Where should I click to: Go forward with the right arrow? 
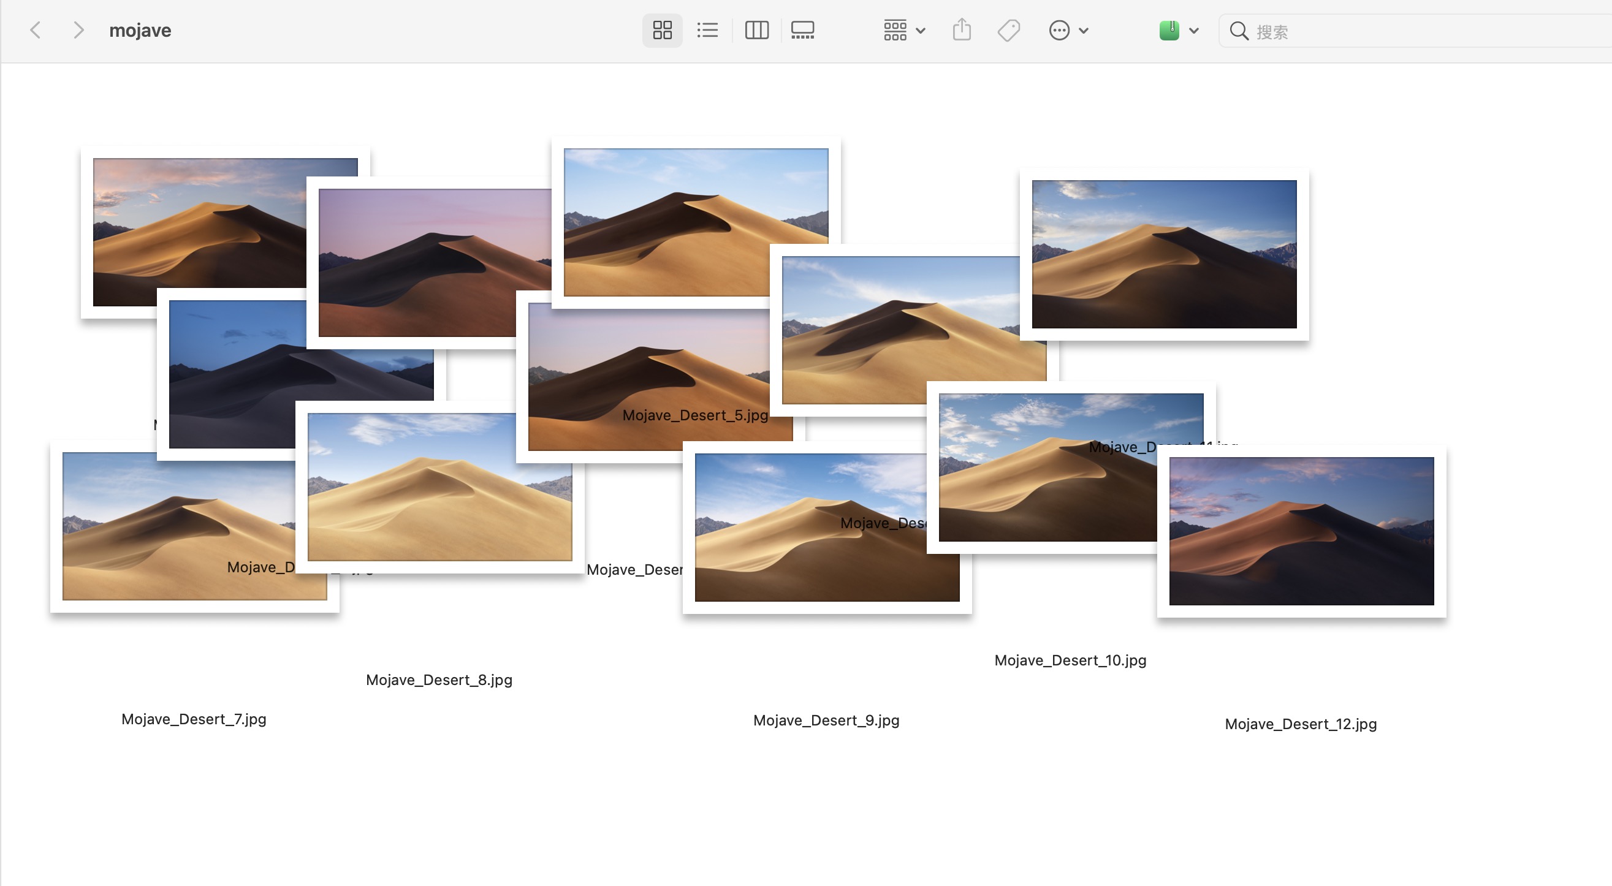[x=78, y=30]
